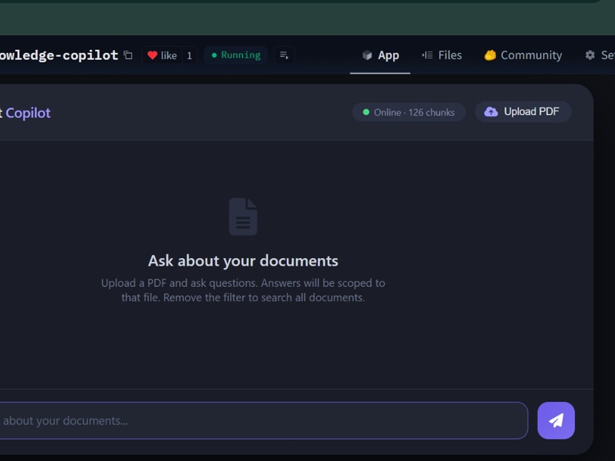The width and height of the screenshot is (615, 461).
Task: Copy the knowledge-copilot space name
Action: click(128, 55)
